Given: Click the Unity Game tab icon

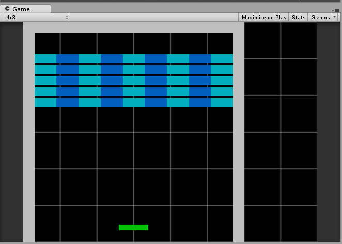Looking at the screenshot, I should (x=7, y=9).
